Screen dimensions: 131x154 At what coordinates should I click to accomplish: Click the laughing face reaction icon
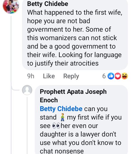click(x=125, y=76)
